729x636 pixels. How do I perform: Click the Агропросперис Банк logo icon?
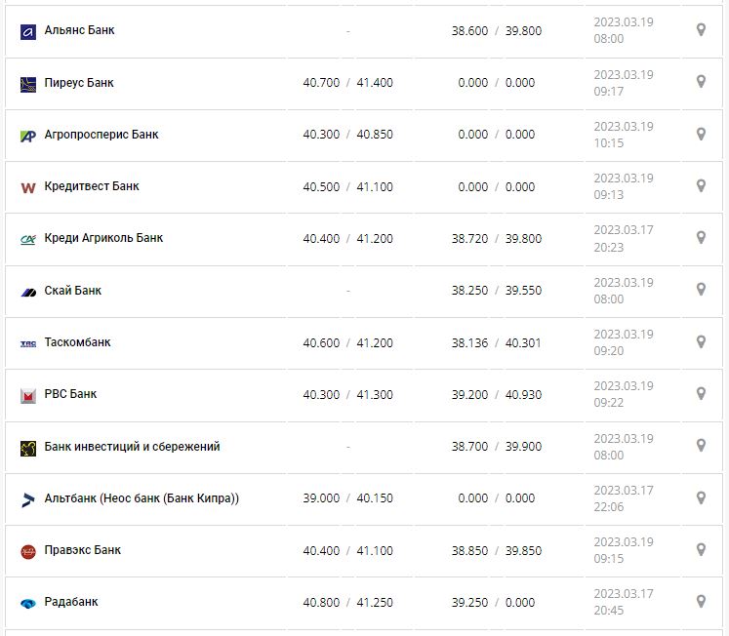(x=27, y=136)
